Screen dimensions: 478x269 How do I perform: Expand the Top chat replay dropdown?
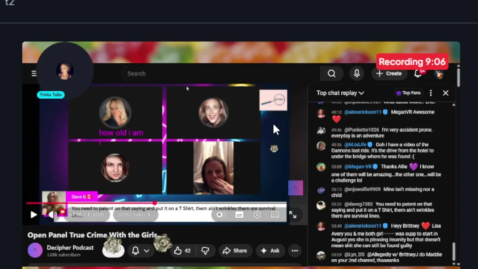click(340, 93)
